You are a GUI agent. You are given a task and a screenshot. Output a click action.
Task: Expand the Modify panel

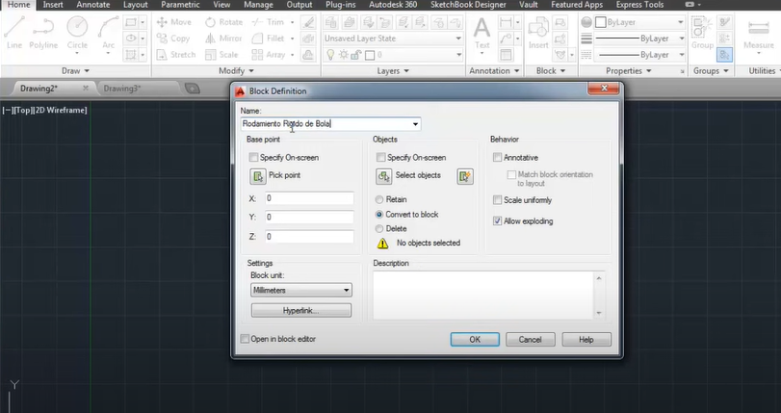(x=236, y=71)
